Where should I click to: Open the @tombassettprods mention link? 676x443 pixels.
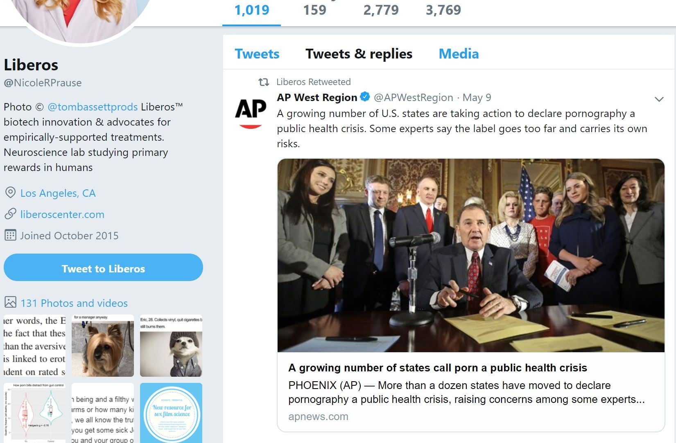point(93,107)
